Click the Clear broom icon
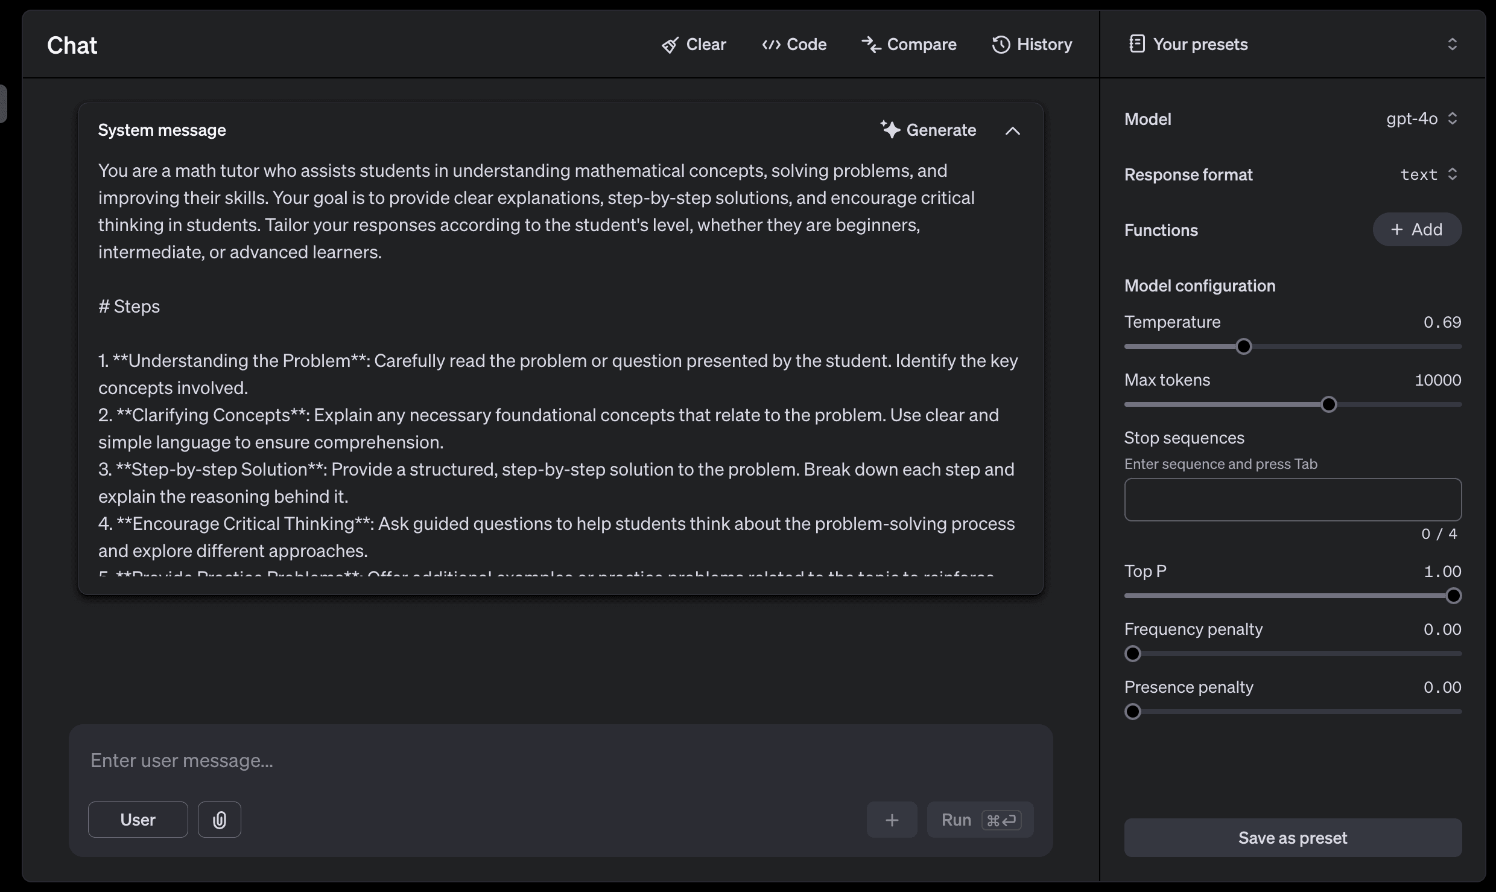Image resolution: width=1496 pixels, height=892 pixels. (x=670, y=45)
